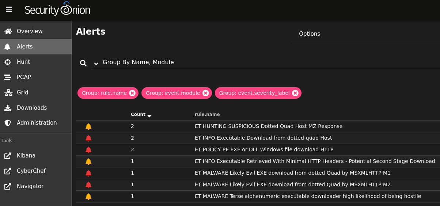440x206 pixels.
Task: Click ET MALWARE Likely Evil EXE download MSXMLHTTP M2
Action: tap(292, 184)
